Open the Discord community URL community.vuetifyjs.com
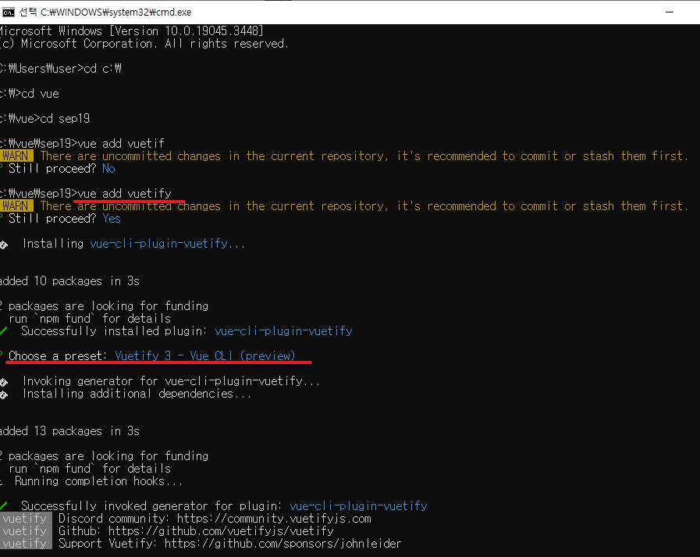Image resolution: width=700 pixels, height=557 pixels. point(274,519)
